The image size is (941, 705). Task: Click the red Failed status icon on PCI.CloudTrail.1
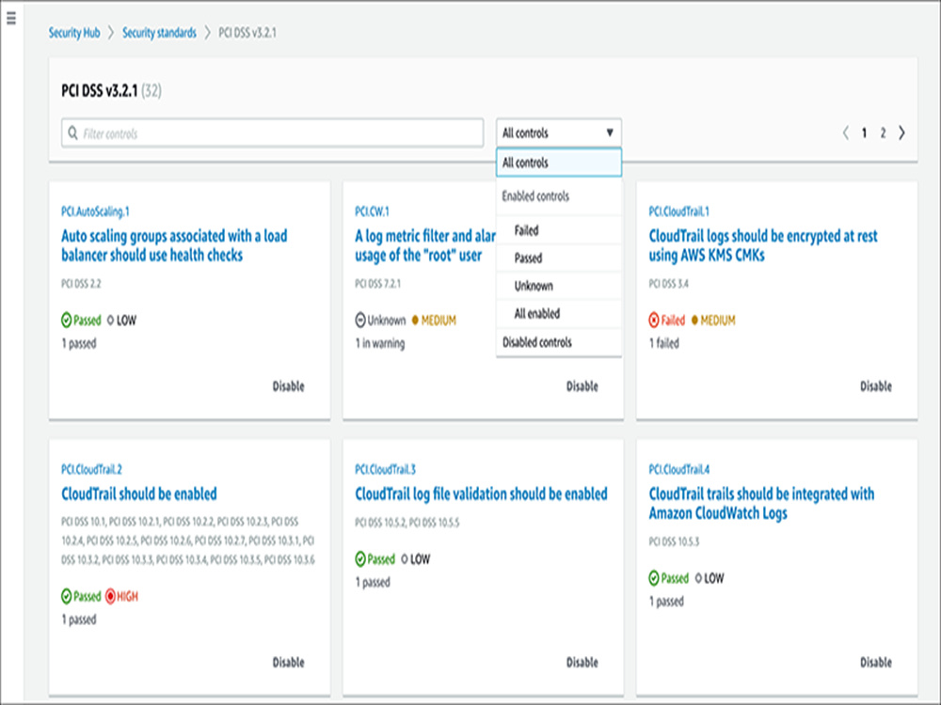click(x=654, y=321)
